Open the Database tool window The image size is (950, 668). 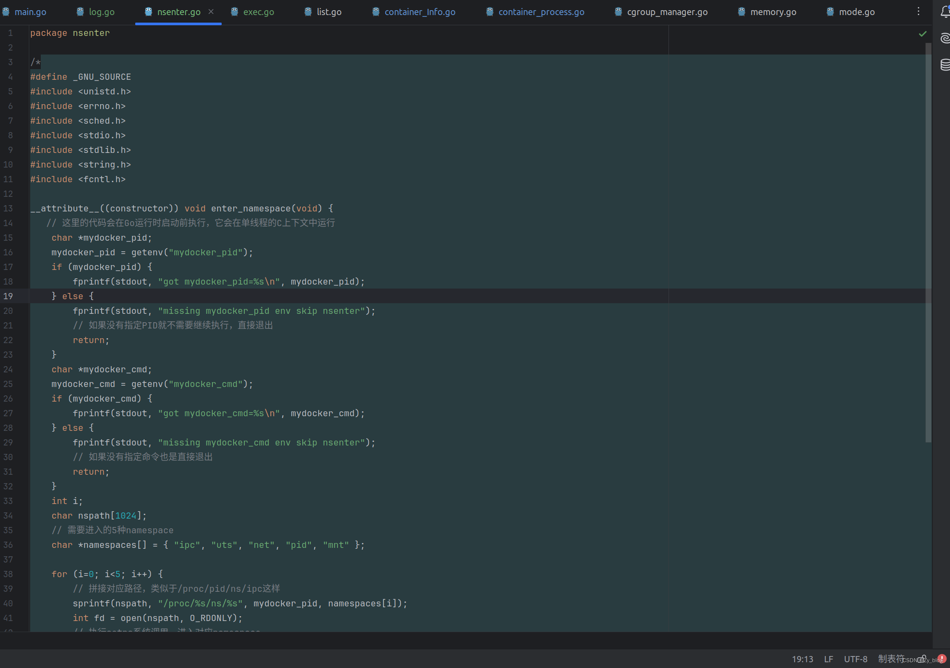(945, 65)
